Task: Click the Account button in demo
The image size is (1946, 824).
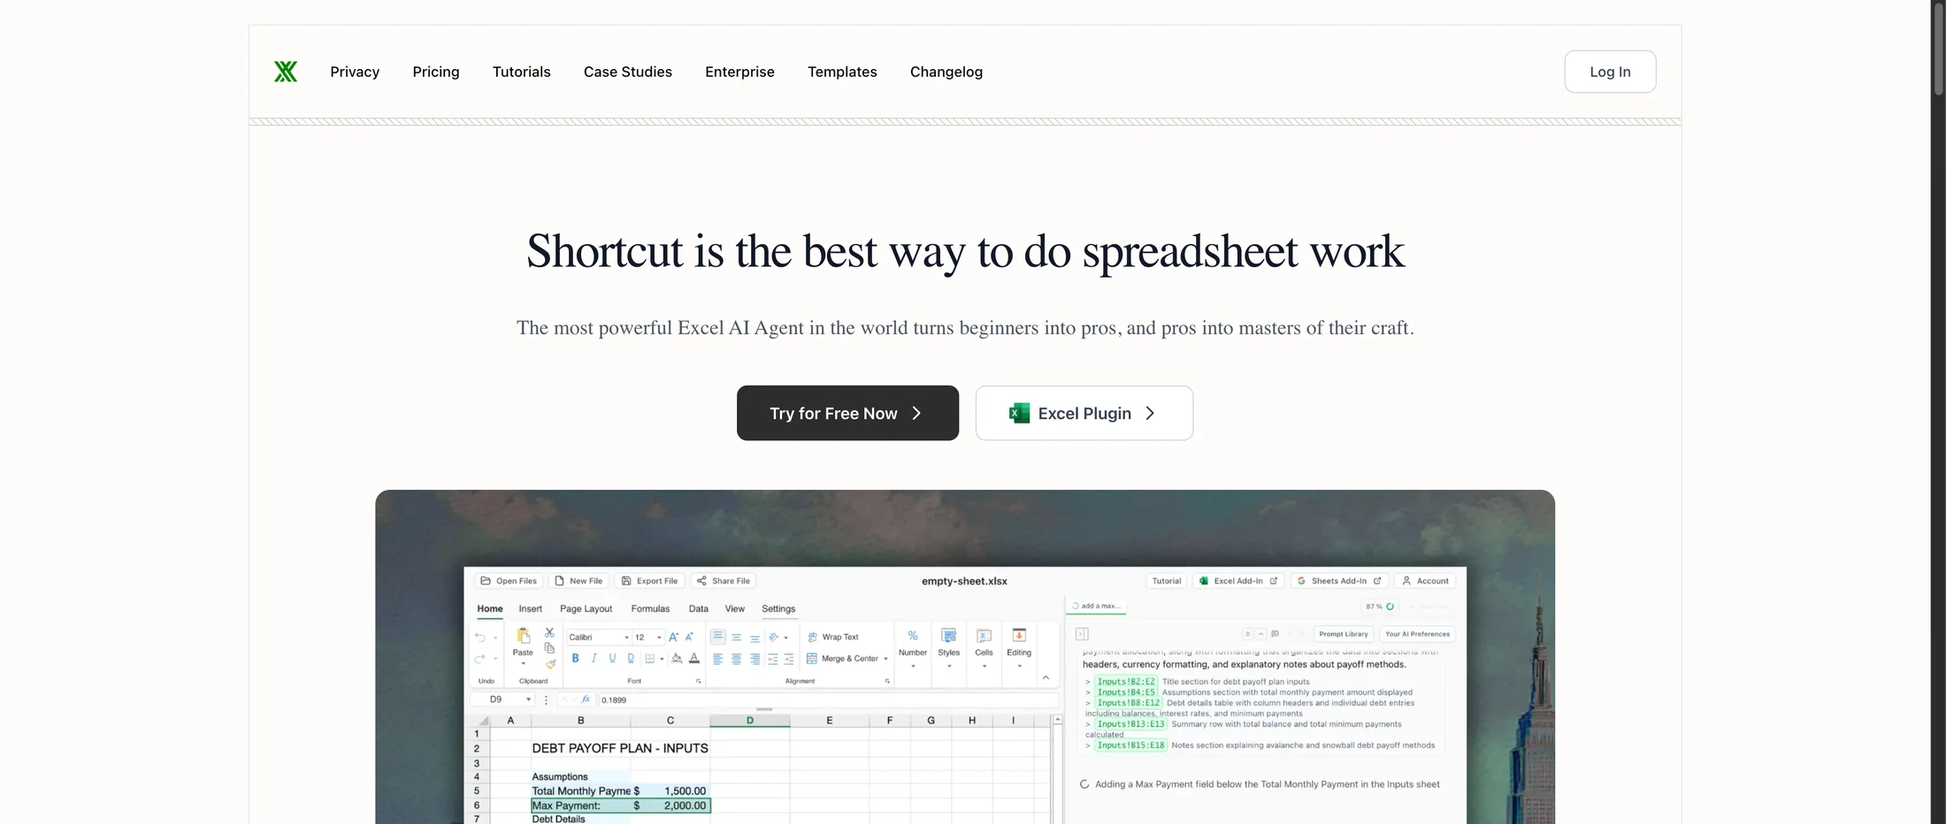Action: [x=1425, y=581]
